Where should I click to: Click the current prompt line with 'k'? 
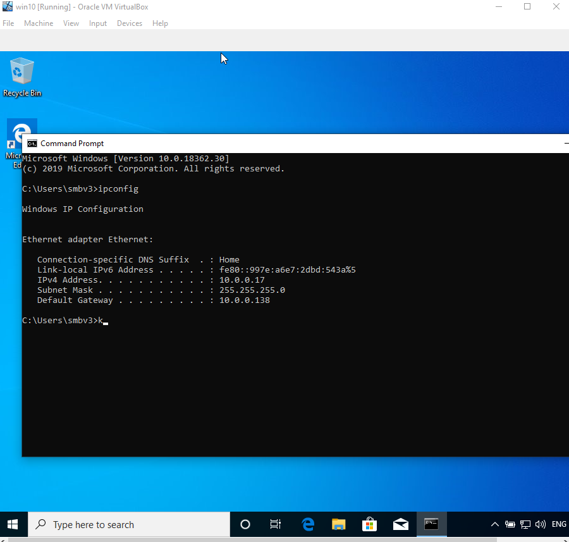tap(65, 321)
